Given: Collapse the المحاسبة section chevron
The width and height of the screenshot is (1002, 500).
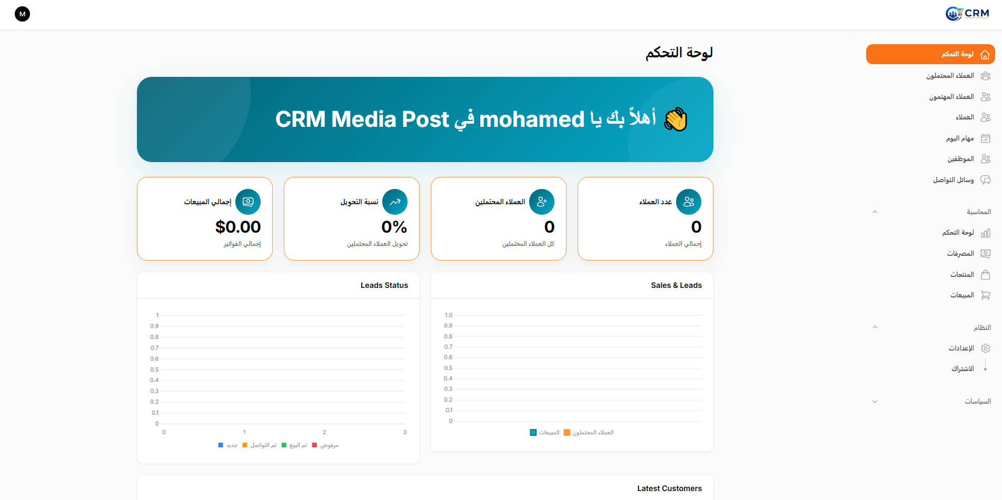Looking at the screenshot, I should coord(875,212).
